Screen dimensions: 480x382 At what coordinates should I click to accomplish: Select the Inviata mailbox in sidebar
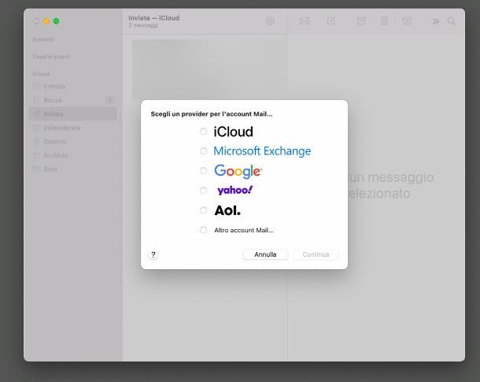coord(73,113)
